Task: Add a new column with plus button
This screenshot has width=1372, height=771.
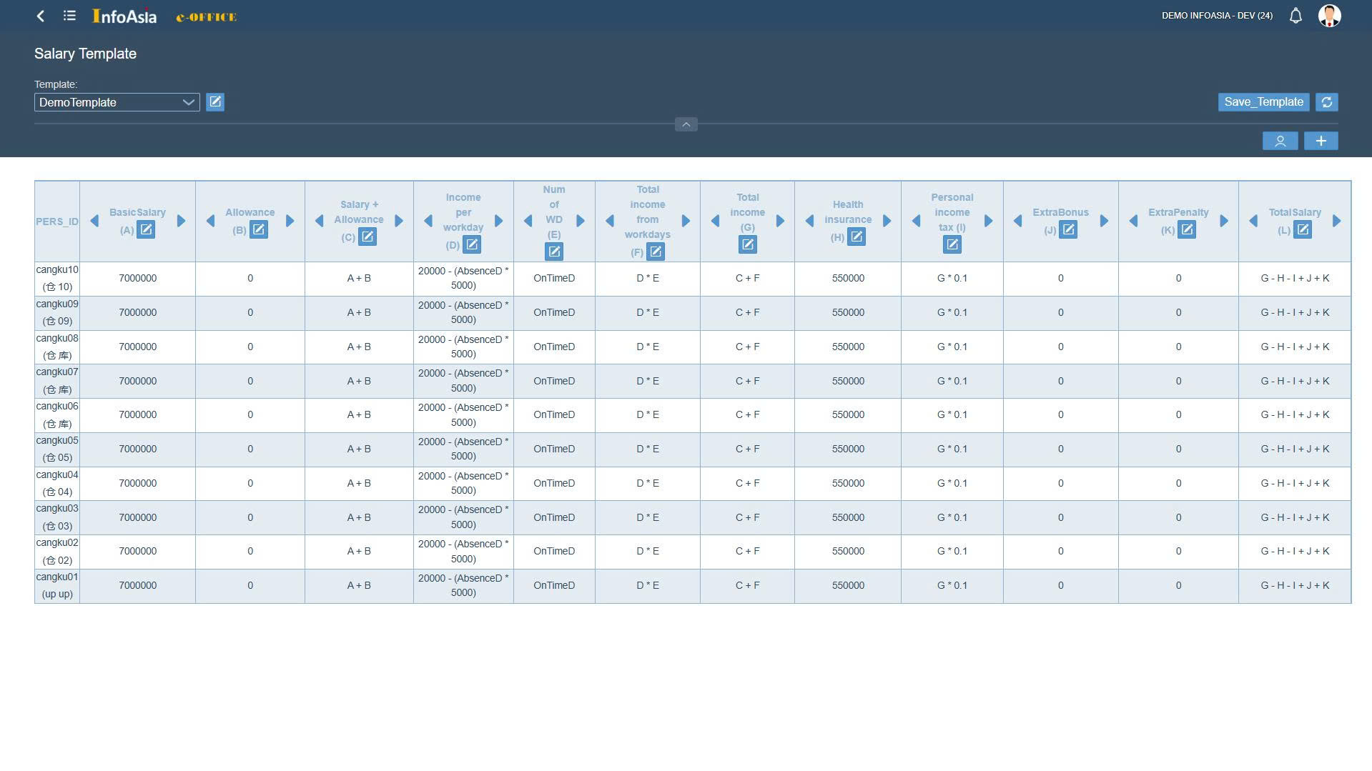Action: (1321, 141)
